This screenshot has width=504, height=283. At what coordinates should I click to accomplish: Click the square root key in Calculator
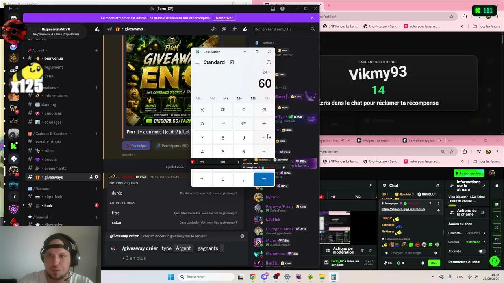click(243, 124)
